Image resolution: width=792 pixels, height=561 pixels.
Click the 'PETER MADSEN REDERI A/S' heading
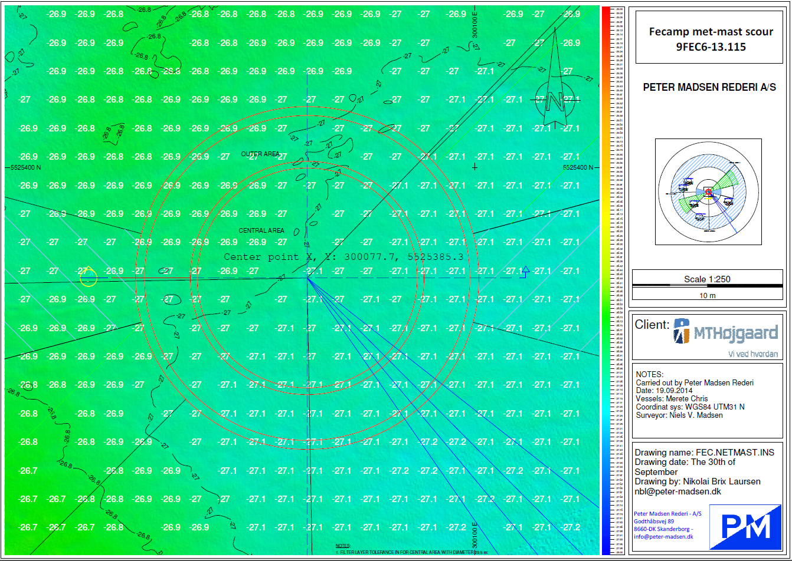[x=709, y=87]
